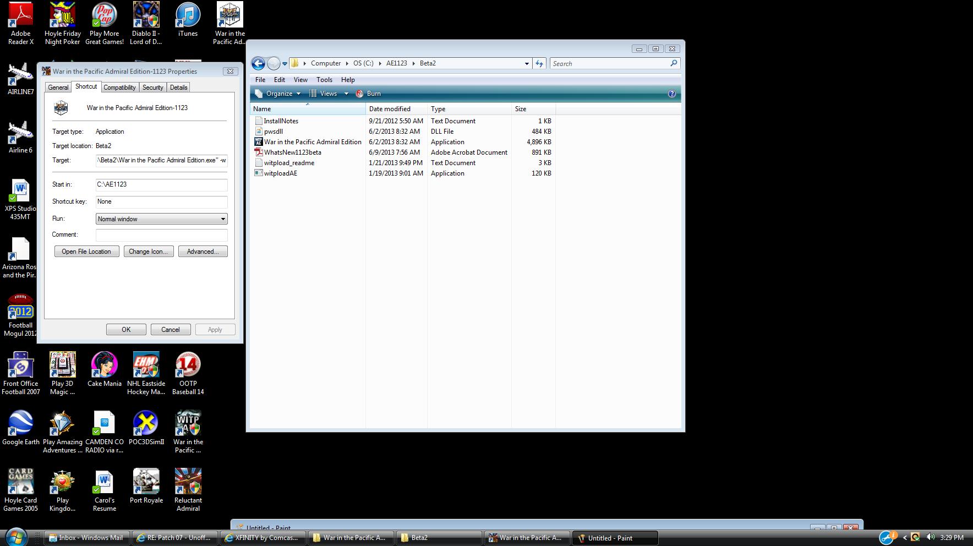Click the Explorer Search box
973x546 pixels.
click(x=615, y=64)
